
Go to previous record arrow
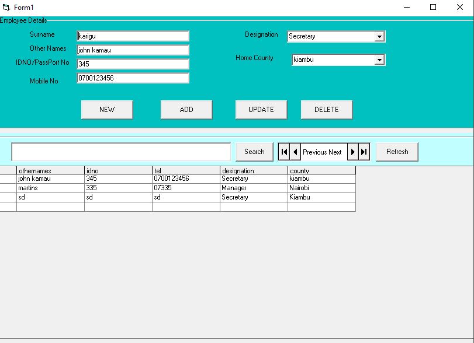(x=295, y=152)
